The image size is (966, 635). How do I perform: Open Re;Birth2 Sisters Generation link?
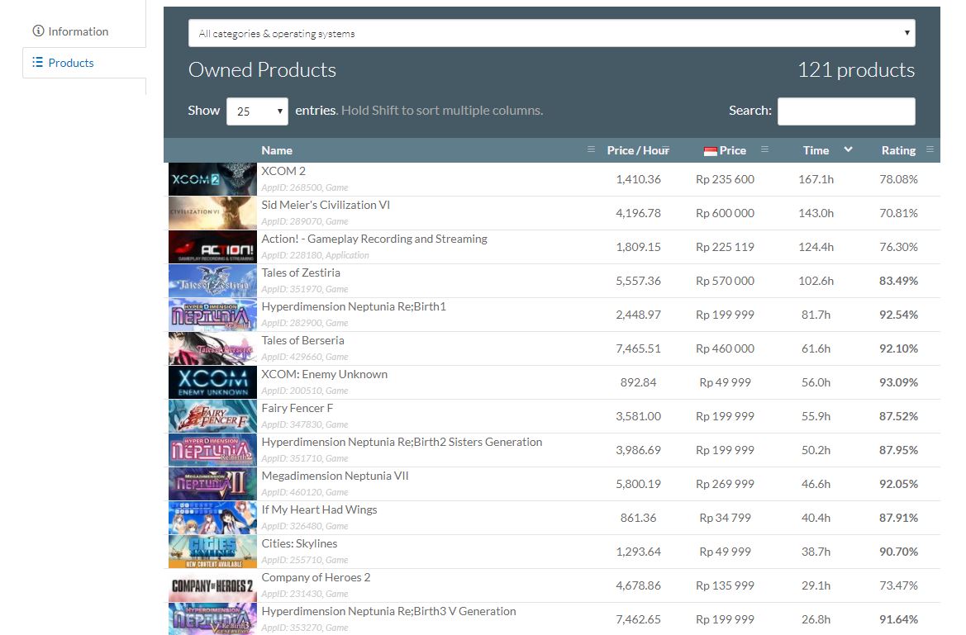pos(402,443)
